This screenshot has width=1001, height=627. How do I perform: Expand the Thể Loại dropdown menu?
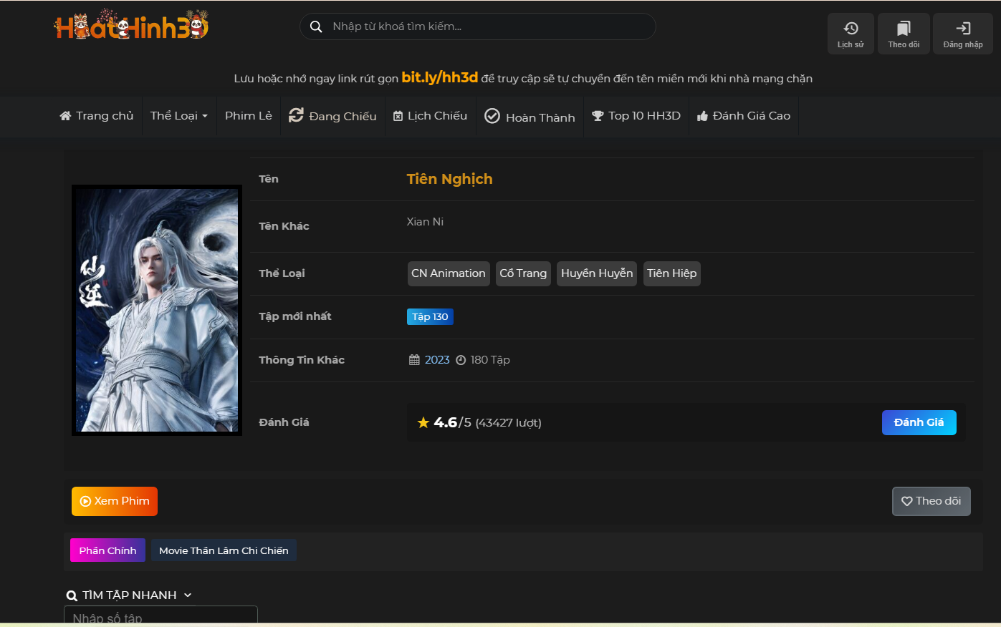(x=179, y=116)
